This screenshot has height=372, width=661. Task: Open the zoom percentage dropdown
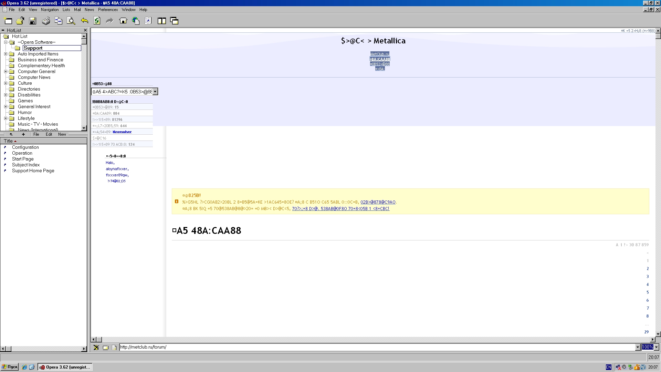click(x=656, y=347)
